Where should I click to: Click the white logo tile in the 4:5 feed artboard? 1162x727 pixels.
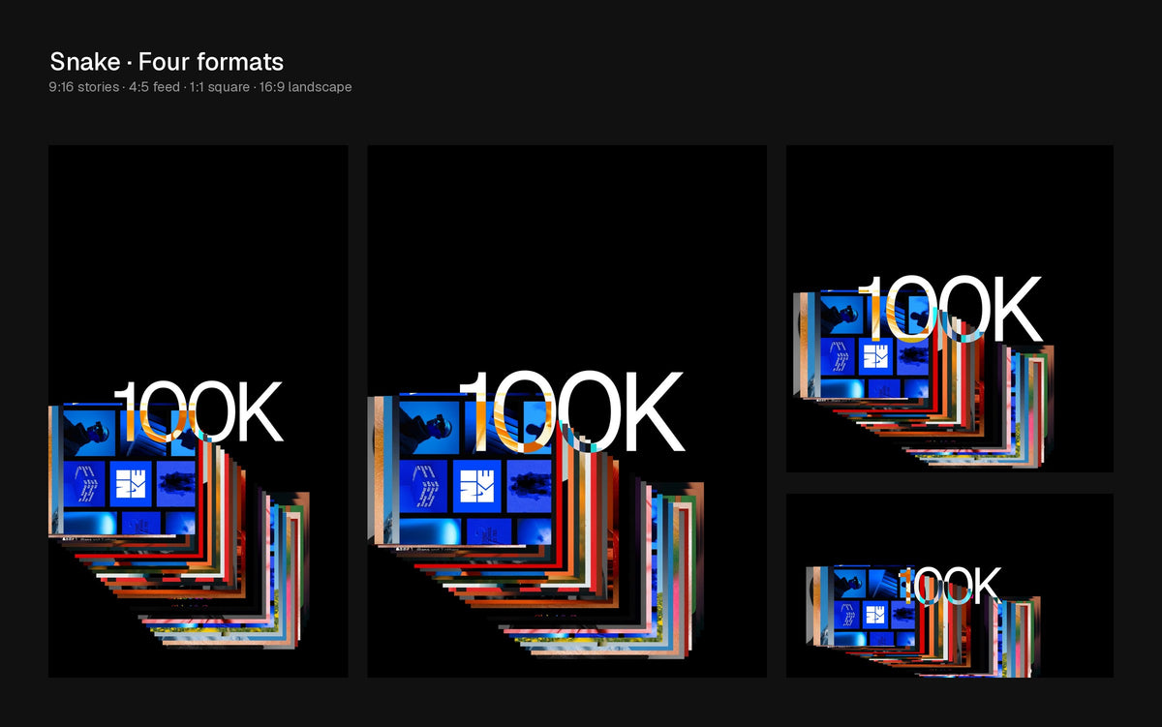coord(476,487)
